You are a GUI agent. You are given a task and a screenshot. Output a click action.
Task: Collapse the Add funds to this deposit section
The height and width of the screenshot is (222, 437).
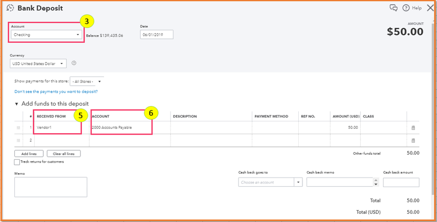[x=17, y=104]
